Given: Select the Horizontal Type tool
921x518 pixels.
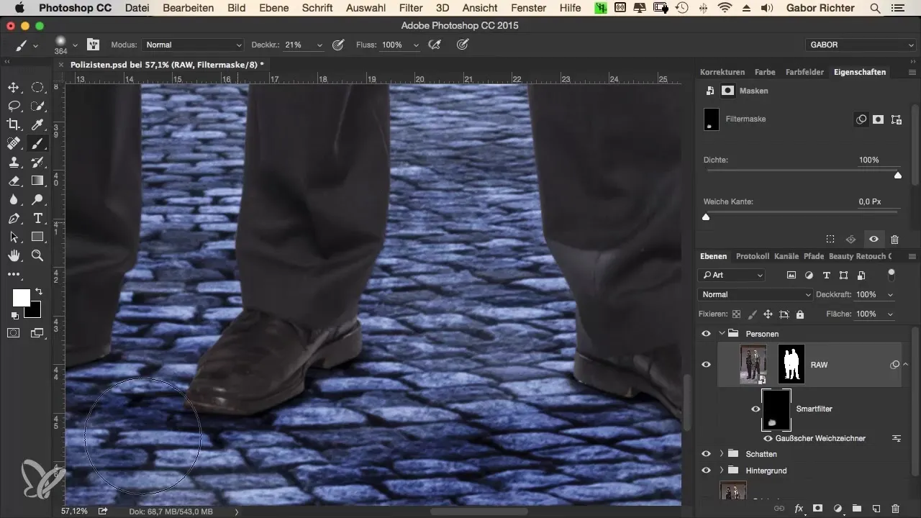Looking at the screenshot, I should coord(37,218).
